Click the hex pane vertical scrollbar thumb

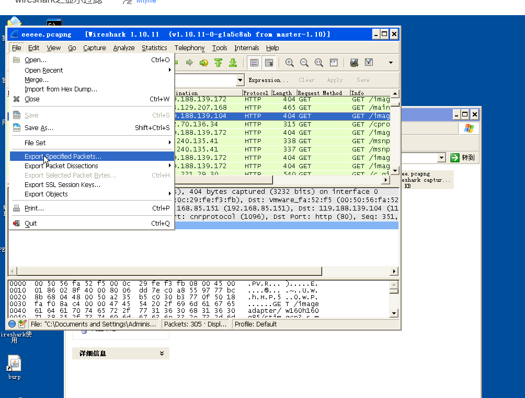pos(394,291)
